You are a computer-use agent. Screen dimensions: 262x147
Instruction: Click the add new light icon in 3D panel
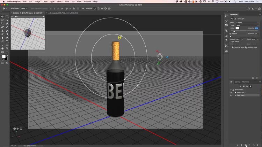[x=242, y=145]
